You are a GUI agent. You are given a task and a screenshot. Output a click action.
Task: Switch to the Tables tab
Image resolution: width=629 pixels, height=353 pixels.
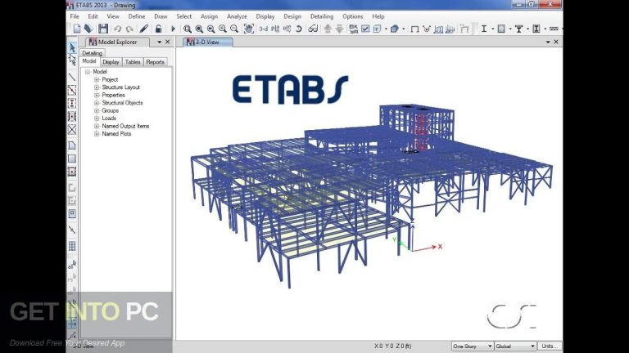click(x=133, y=61)
